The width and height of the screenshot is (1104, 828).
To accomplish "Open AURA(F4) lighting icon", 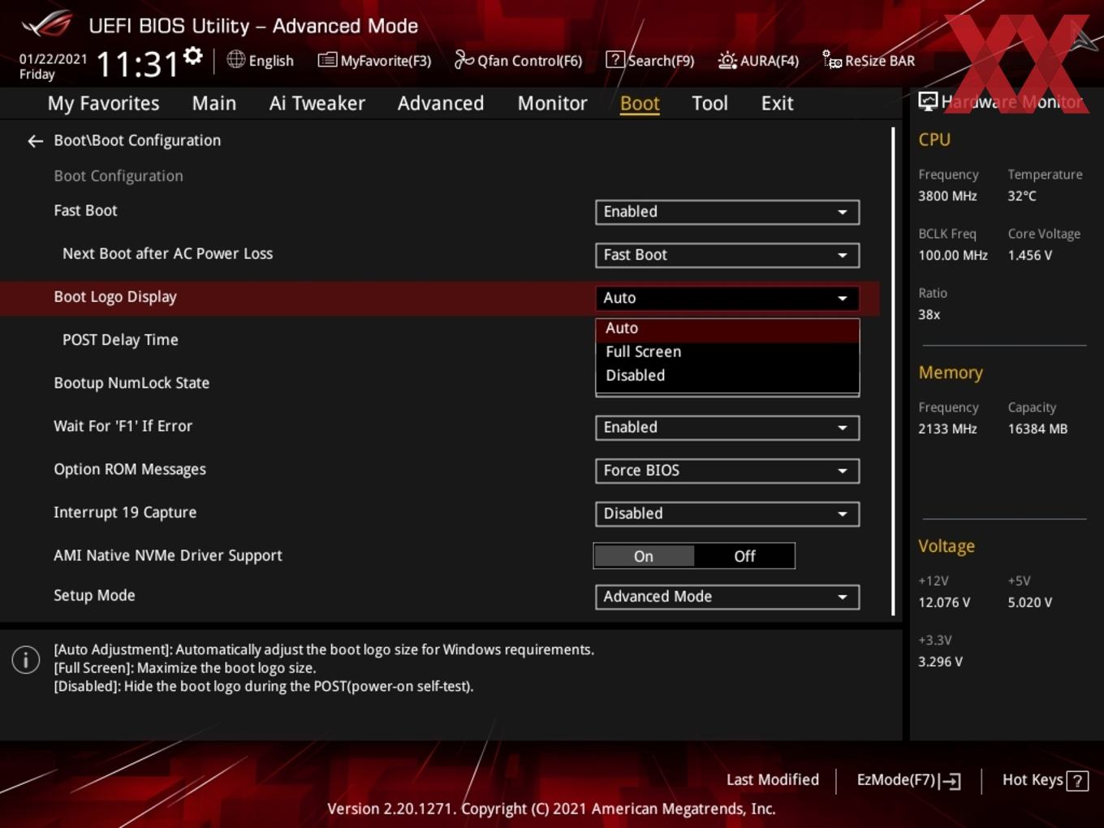I will click(727, 60).
